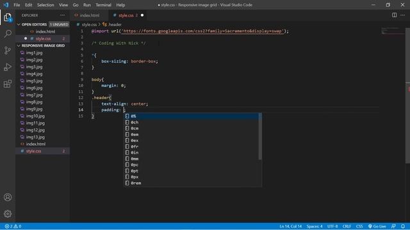Viewport: 410px width, 230px height.
Task: Open index.html in the project file tree
Action: 43,144
